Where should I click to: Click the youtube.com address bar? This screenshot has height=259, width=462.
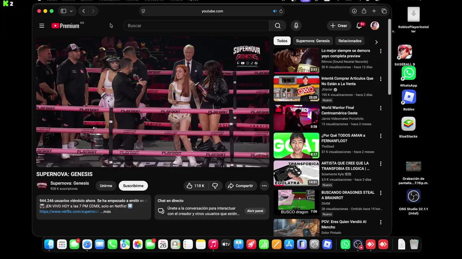coord(212,11)
